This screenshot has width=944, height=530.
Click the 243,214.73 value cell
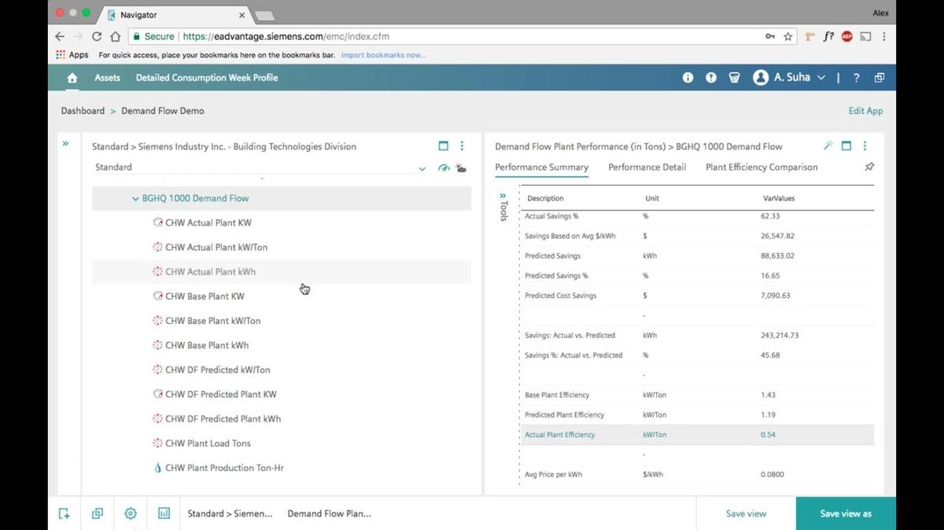point(780,335)
